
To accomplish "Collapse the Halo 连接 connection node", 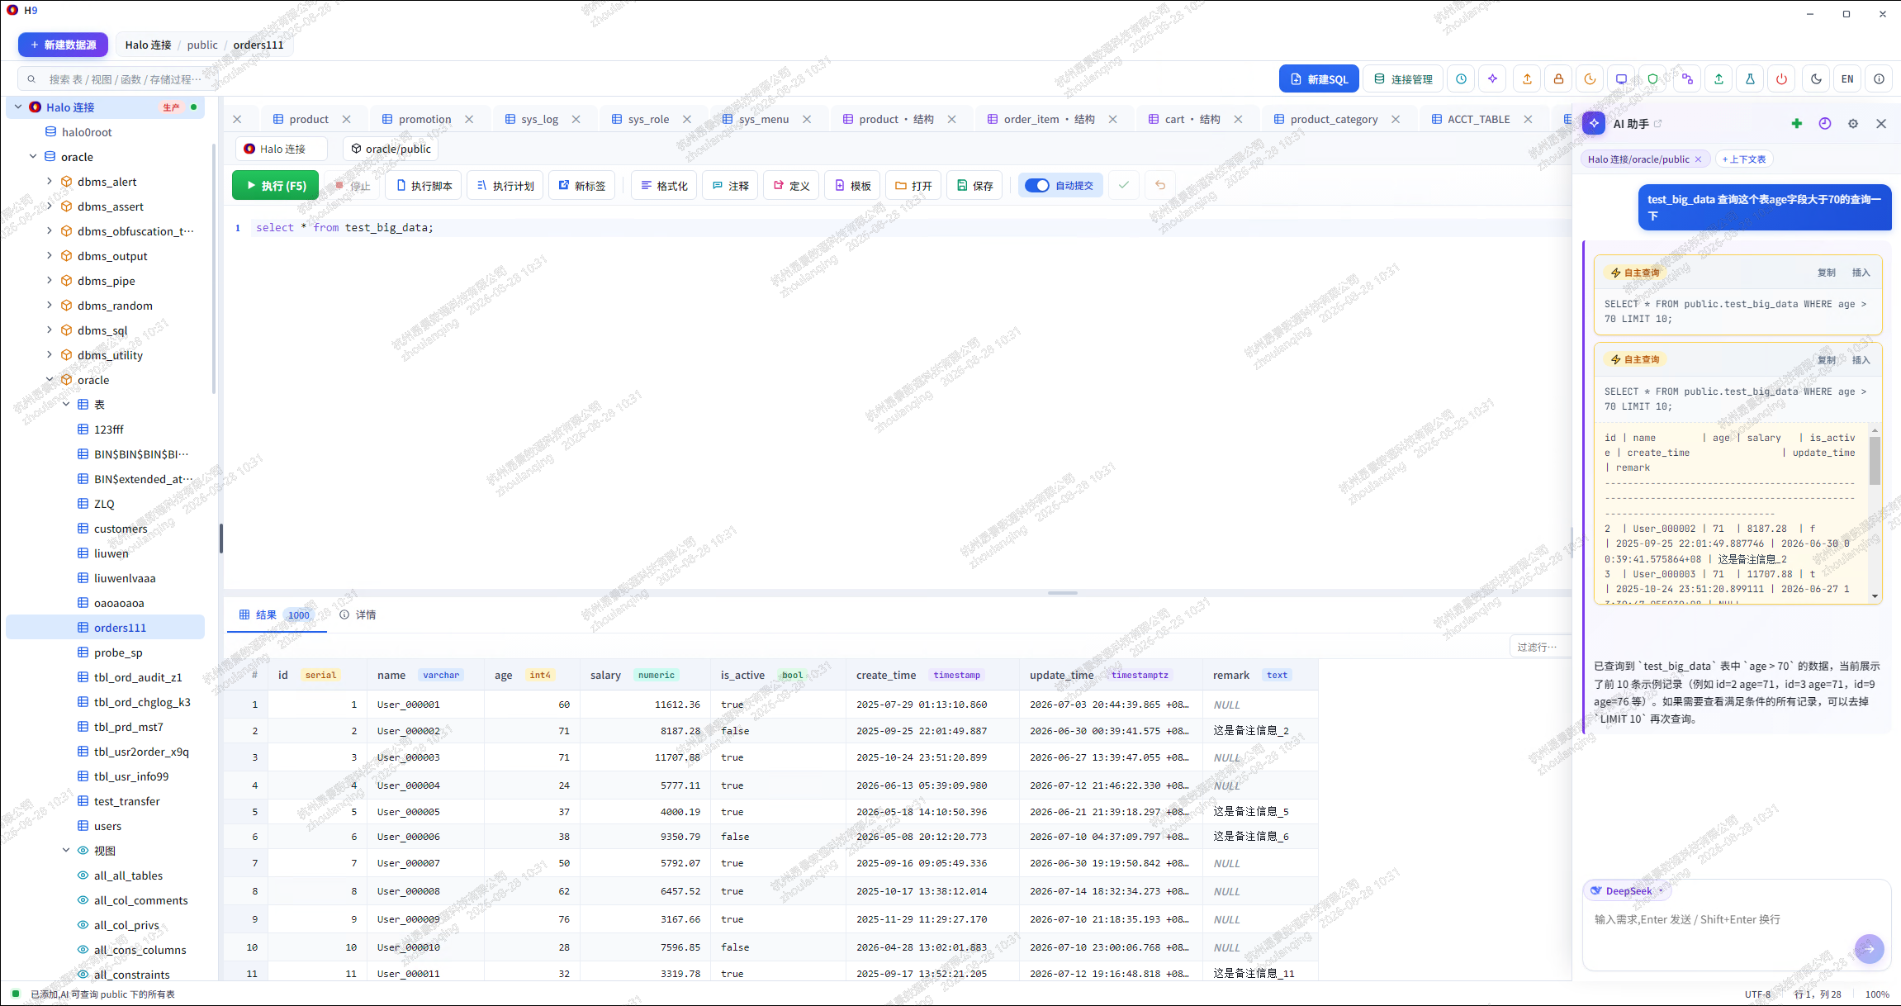I will [18, 107].
